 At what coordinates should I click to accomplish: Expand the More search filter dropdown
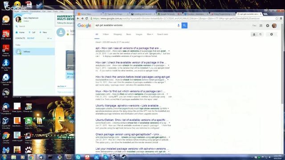point(150,34)
